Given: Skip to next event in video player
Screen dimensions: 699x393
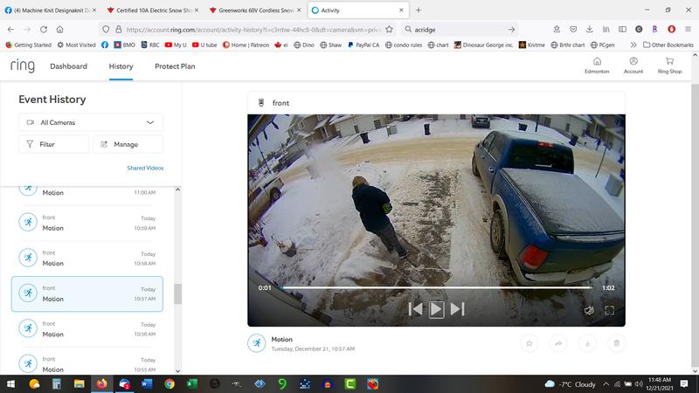Looking at the screenshot, I should 457,309.
